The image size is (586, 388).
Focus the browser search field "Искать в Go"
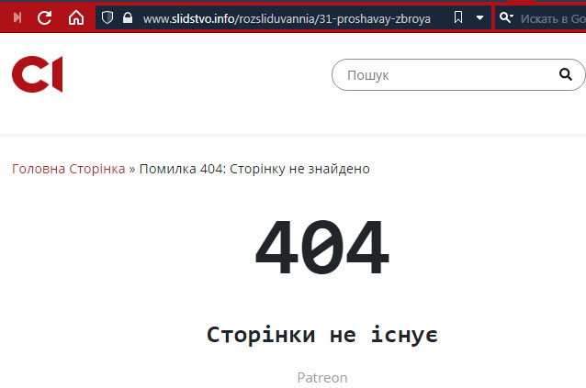click(x=552, y=18)
